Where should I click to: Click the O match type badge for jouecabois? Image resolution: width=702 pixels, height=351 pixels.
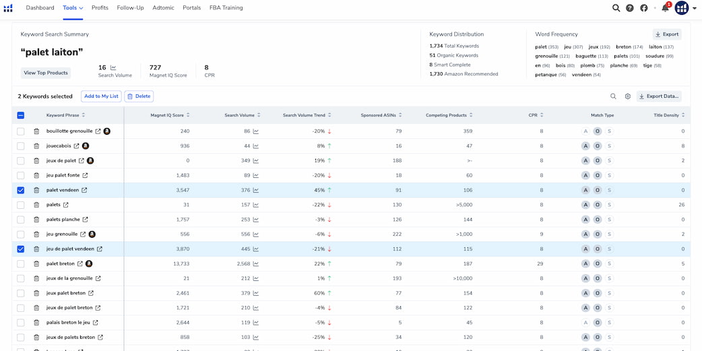tap(597, 146)
